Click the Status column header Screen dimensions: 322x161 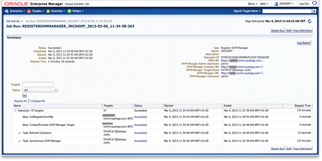[x=148, y=106]
